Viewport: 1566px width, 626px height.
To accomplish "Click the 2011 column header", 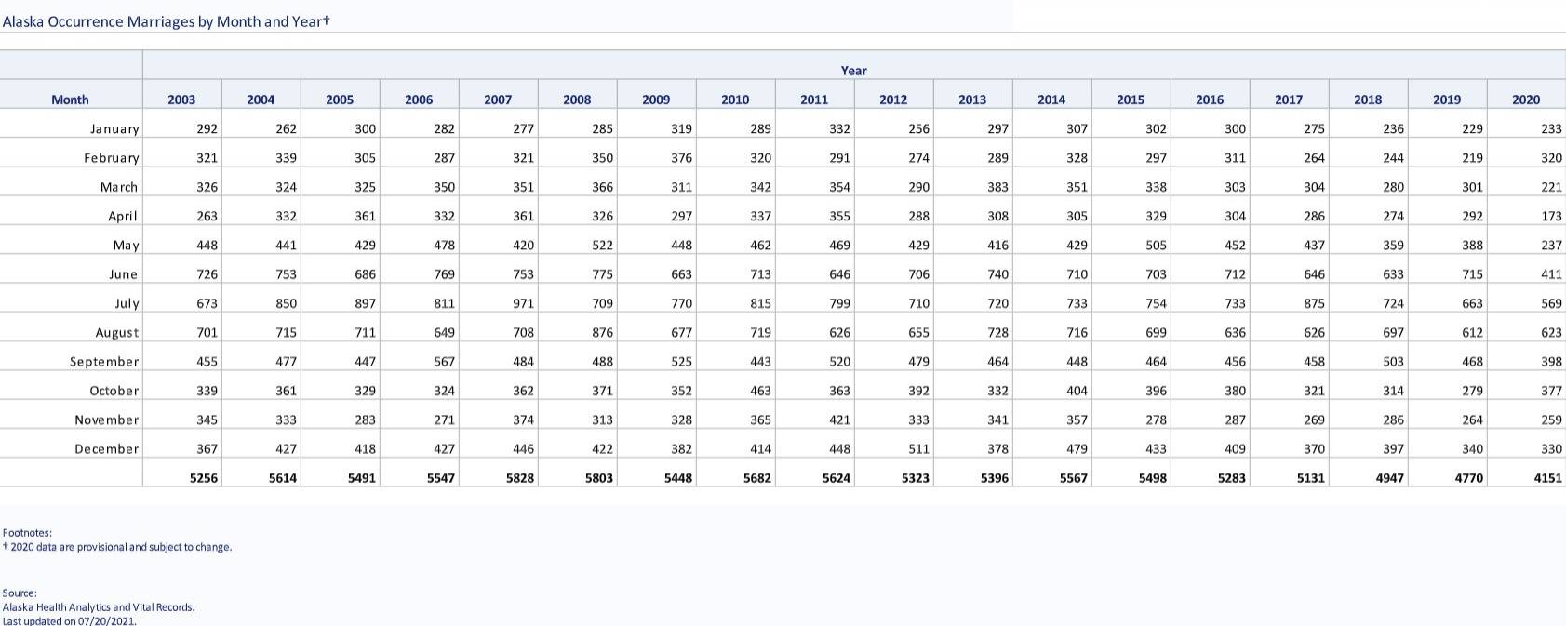I will pyautogui.click(x=814, y=100).
